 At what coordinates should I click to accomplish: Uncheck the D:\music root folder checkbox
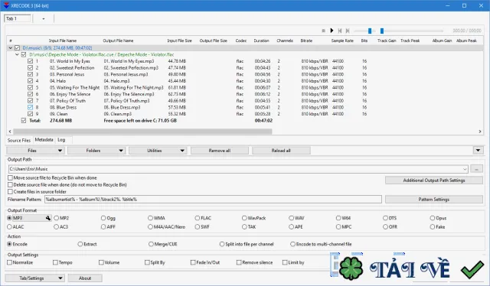[17, 47]
